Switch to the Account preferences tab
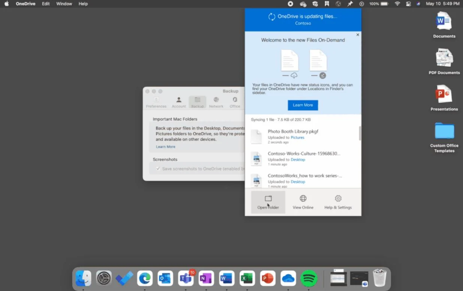The image size is (463, 291). pyautogui.click(x=179, y=102)
